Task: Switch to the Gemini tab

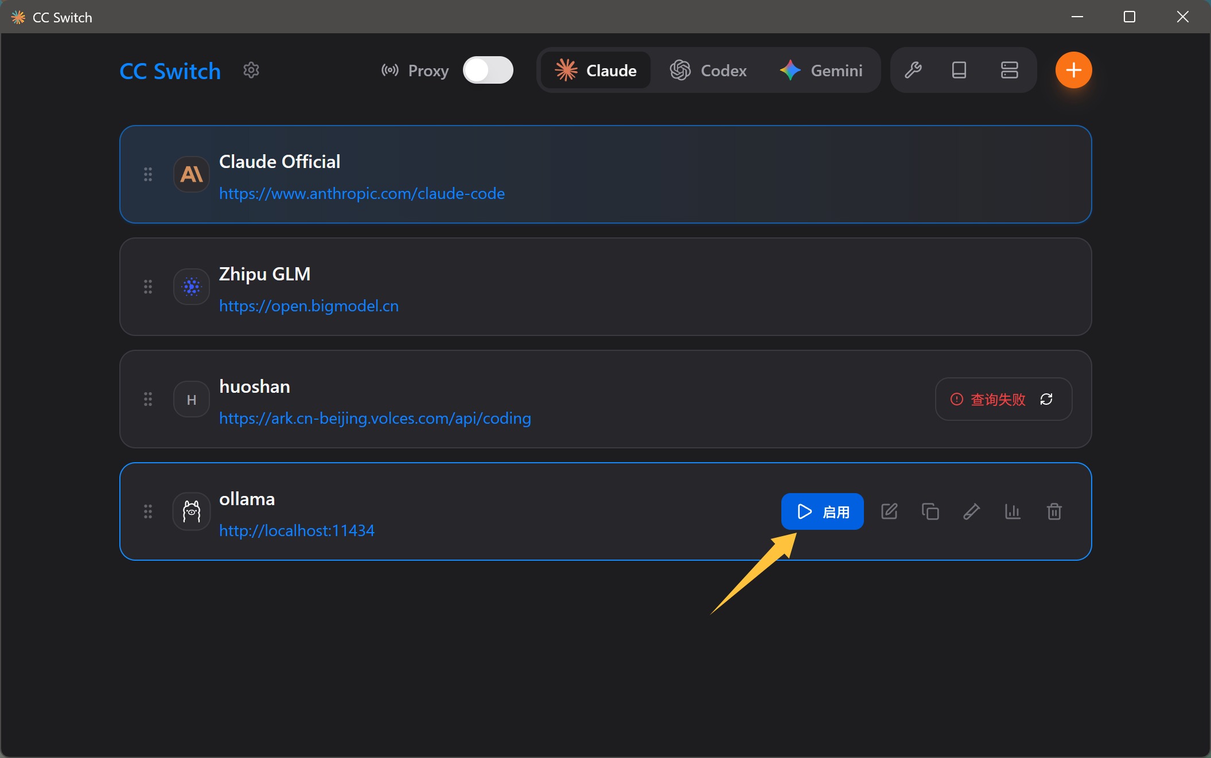Action: 822,70
